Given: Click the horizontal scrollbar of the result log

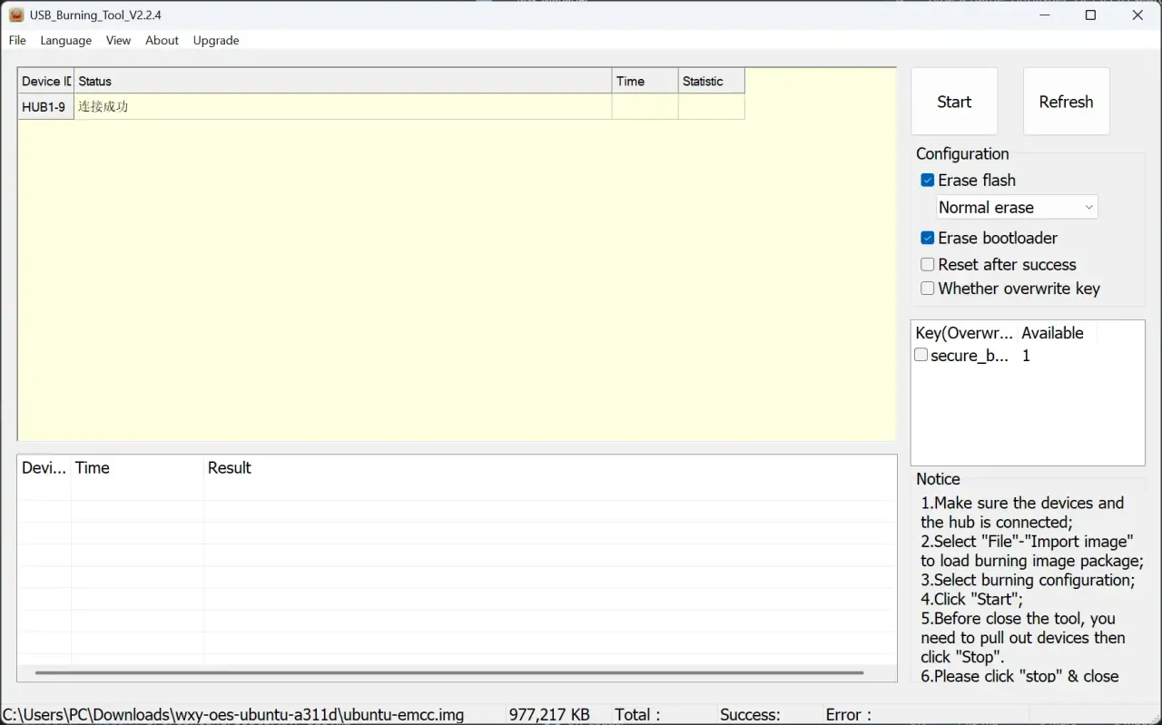Looking at the screenshot, I should pyautogui.click(x=449, y=673).
